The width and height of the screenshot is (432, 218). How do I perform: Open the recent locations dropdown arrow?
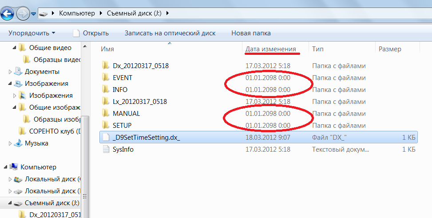coord(34,14)
